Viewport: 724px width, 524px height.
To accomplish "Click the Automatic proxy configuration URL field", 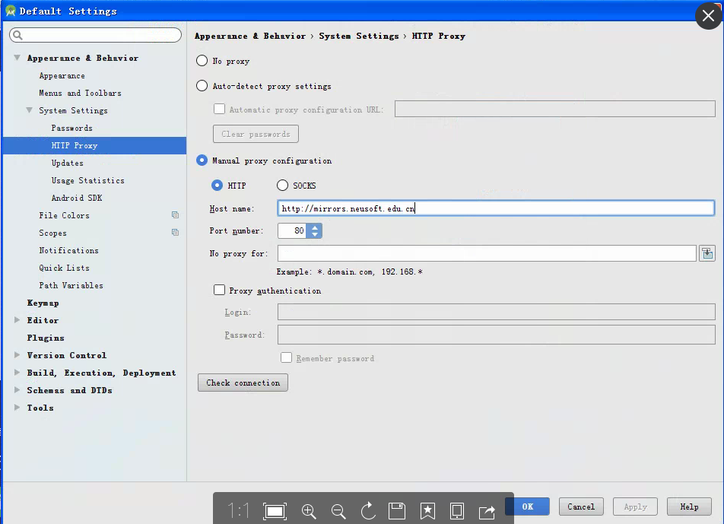I will point(555,109).
